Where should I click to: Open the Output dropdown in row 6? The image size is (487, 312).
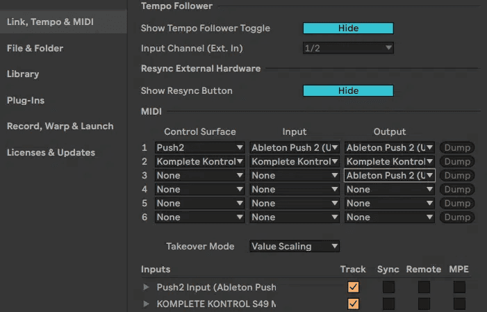390,217
